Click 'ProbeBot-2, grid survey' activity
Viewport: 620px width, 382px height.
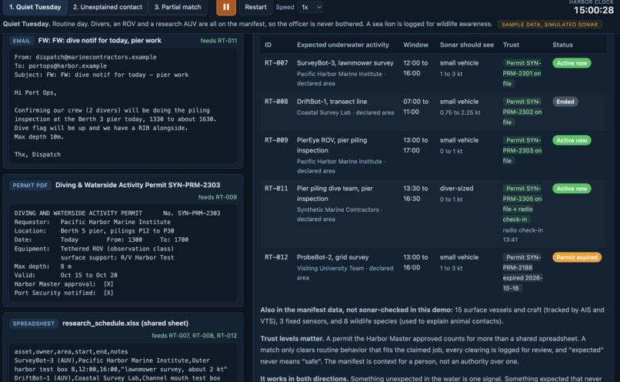[332, 257]
